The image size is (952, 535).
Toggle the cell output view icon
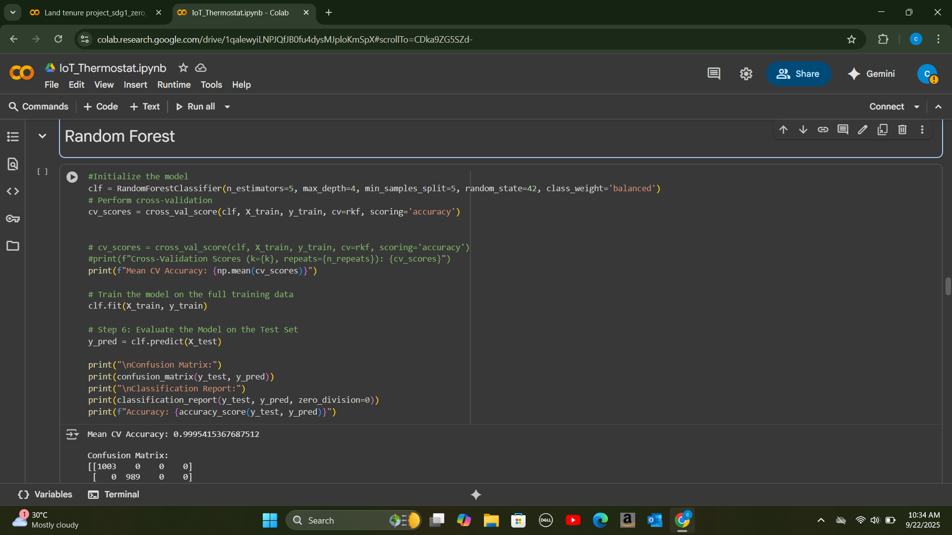point(72,434)
